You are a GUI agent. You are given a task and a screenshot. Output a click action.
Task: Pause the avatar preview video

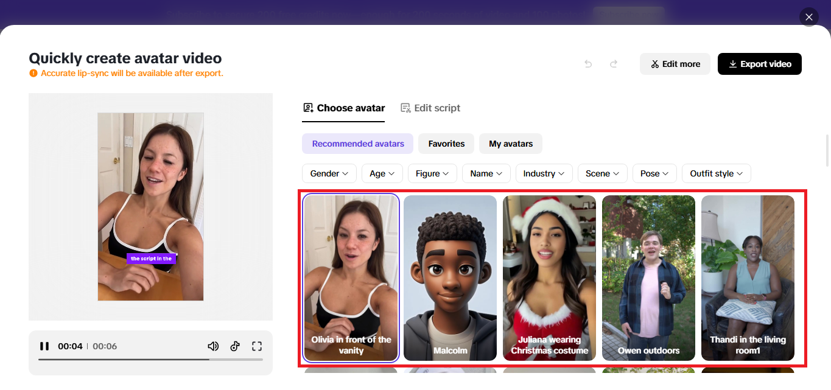pyautogui.click(x=44, y=346)
